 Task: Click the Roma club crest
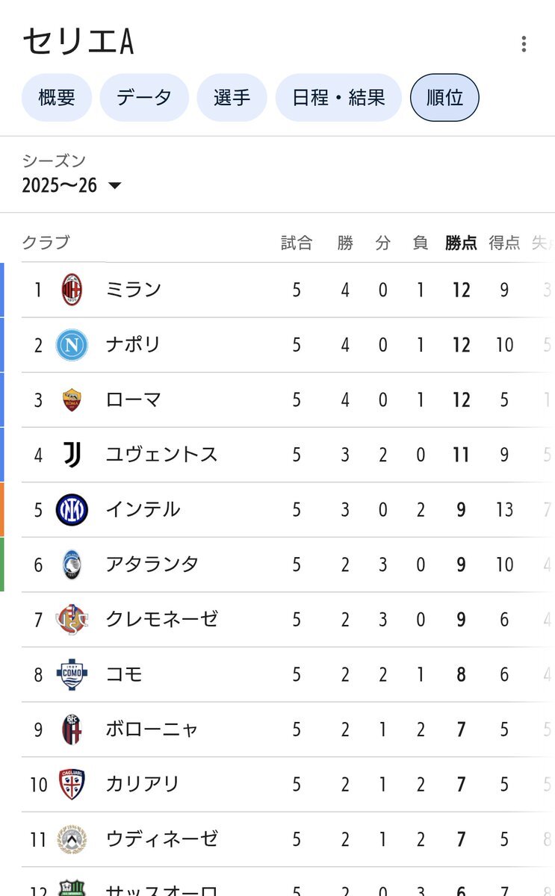click(72, 399)
